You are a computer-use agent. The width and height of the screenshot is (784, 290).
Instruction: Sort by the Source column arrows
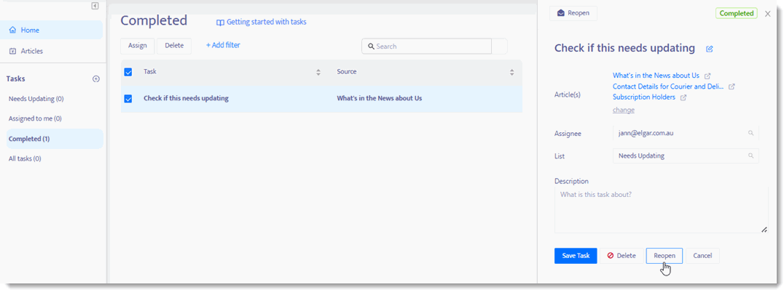tap(511, 72)
